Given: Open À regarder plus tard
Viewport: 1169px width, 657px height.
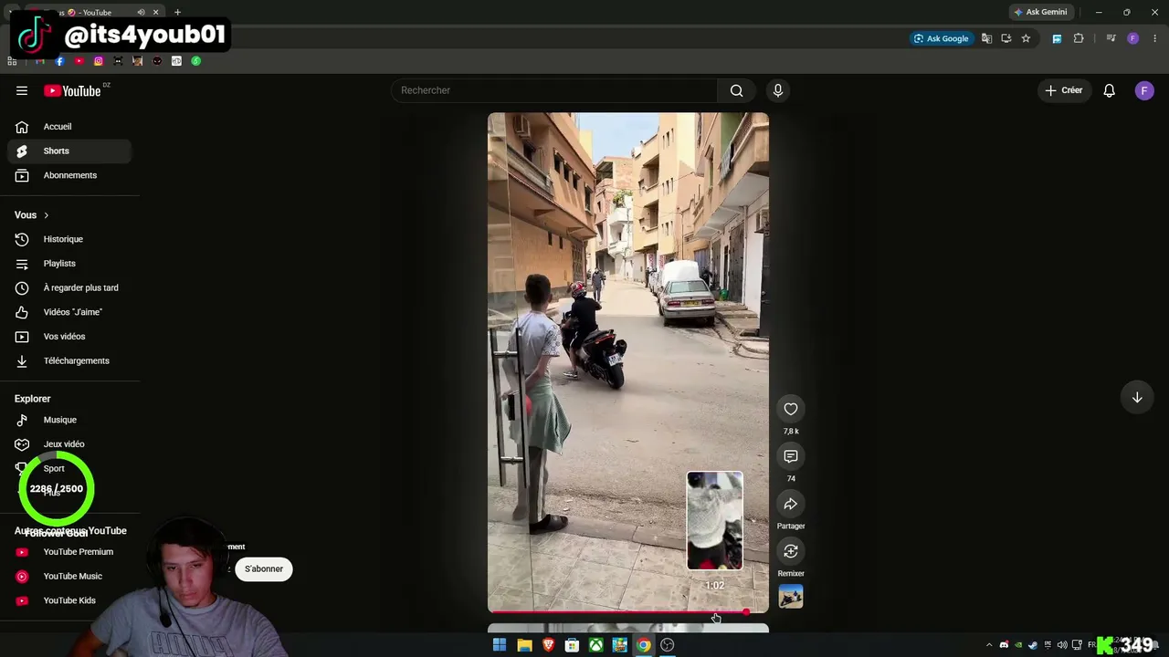Looking at the screenshot, I should tap(69, 287).
